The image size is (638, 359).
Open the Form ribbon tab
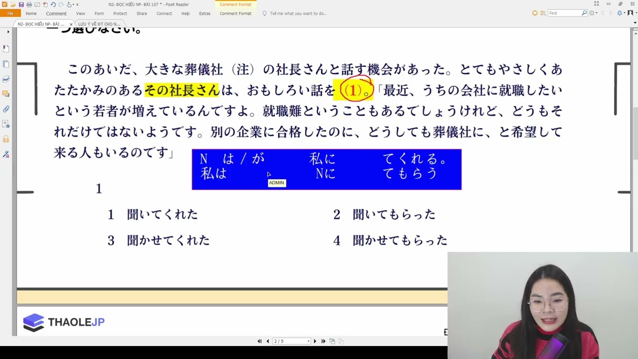click(99, 13)
